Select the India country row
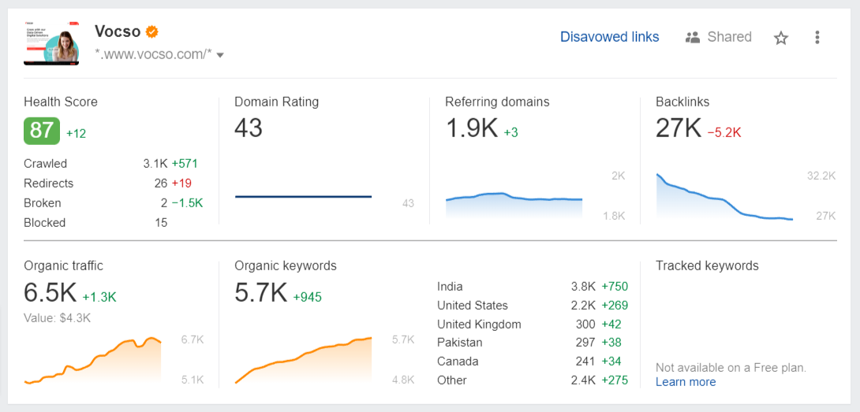Screen dimensions: 860x412 click(x=532, y=286)
